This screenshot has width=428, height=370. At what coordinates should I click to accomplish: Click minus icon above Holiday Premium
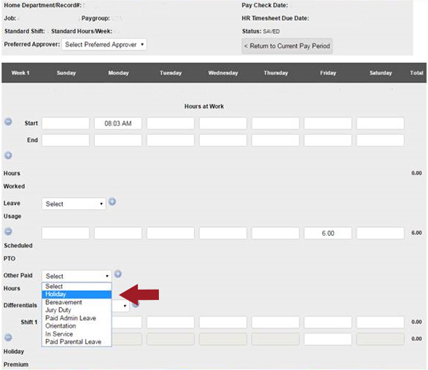[9, 337]
